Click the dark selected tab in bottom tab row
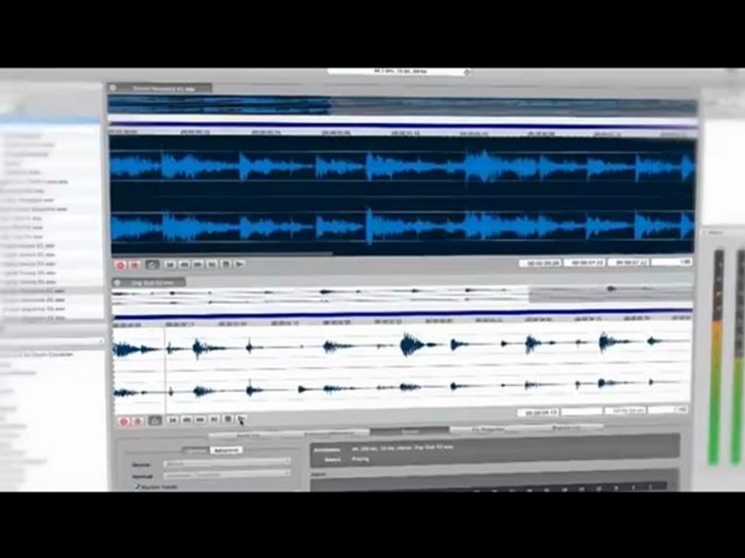The image size is (745, 558). pos(410,432)
